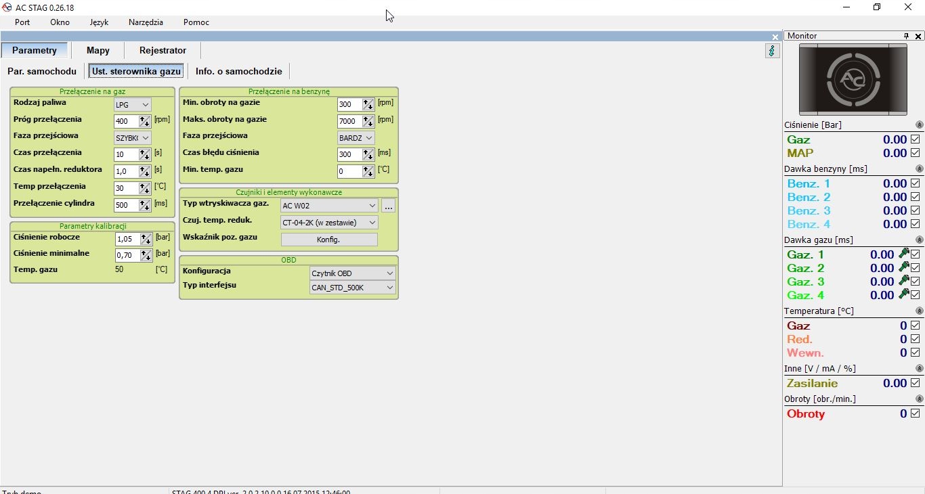Open the Narzędzia menu

pyautogui.click(x=146, y=22)
